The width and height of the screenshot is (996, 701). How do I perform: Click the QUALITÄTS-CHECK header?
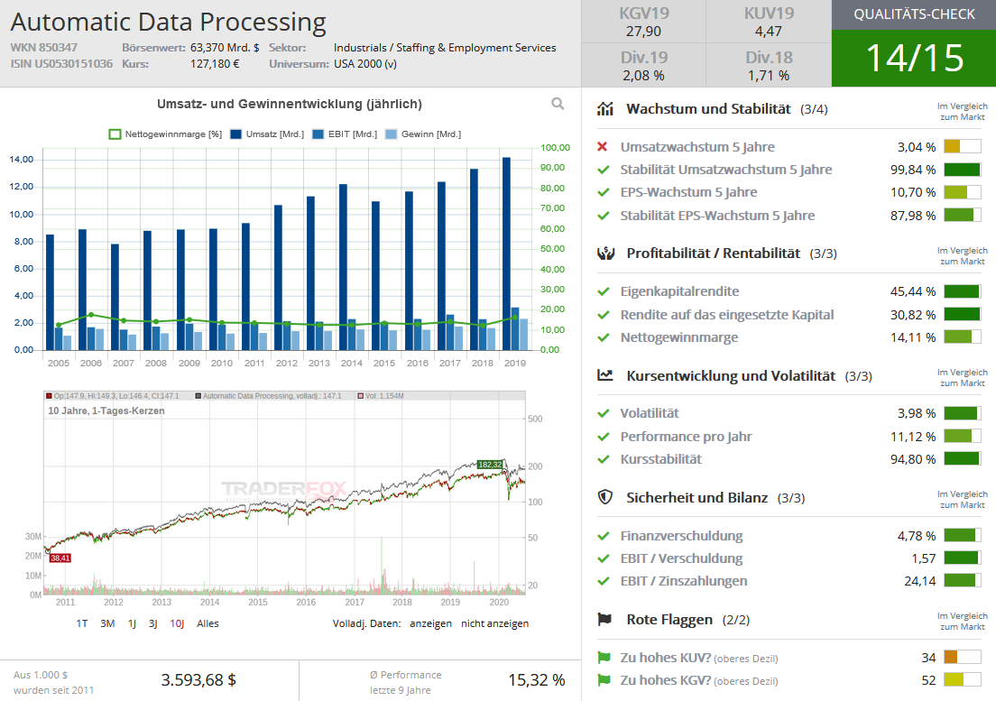(914, 14)
